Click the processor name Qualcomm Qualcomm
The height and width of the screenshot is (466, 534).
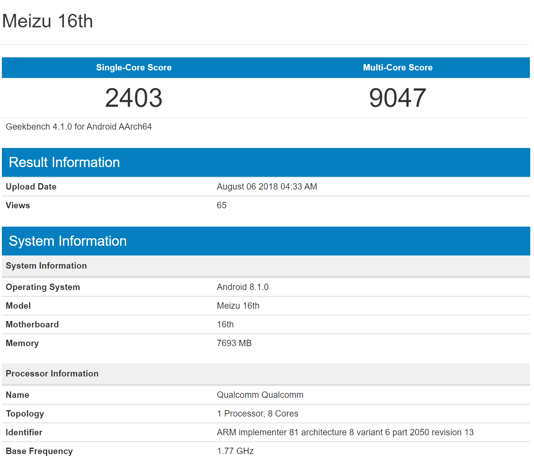tap(260, 395)
